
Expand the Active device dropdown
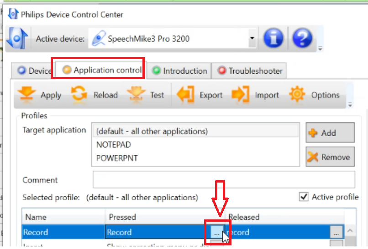252,39
